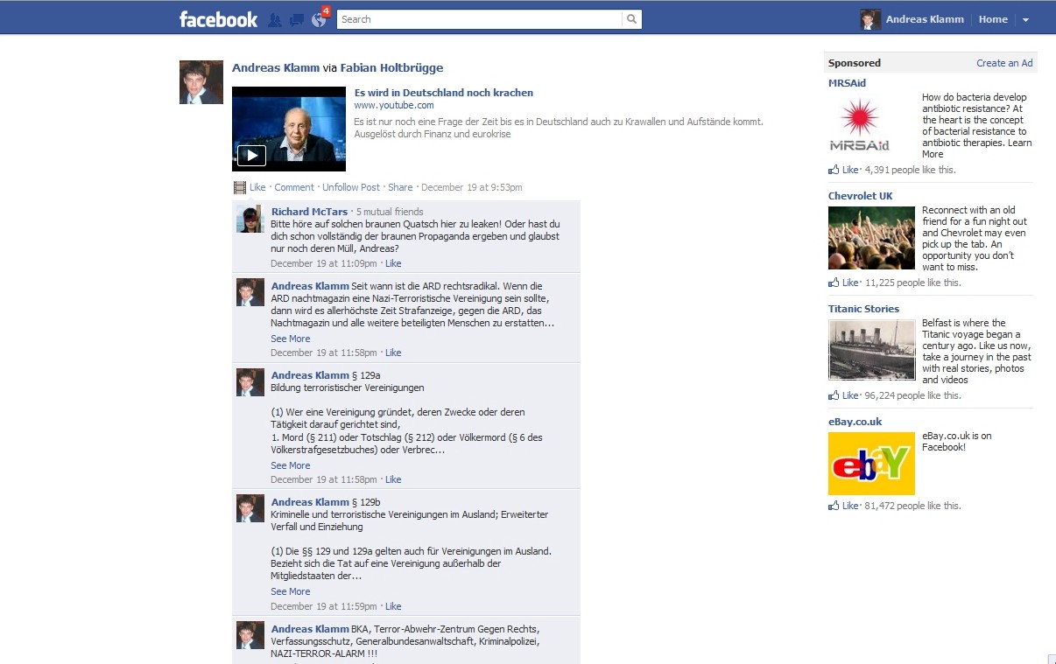Open the friend requests icon

pyautogui.click(x=275, y=19)
